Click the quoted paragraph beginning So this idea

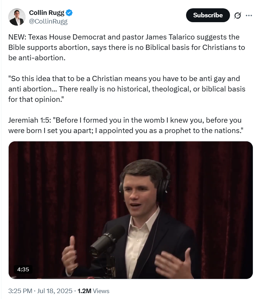(127, 89)
